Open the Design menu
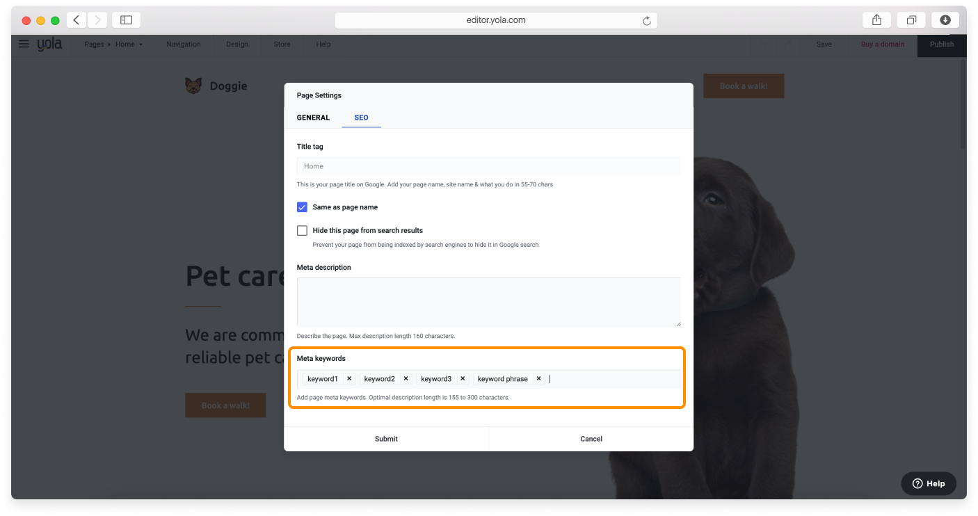Image resolution: width=978 pixels, height=516 pixels. tap(237, 44)
